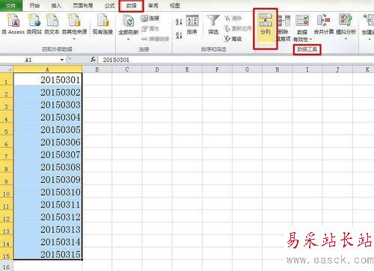Switch to the 插入 Insert tab
Image resolution: width=374 pixels, height=271 pixels.
(x=56, y=5)
